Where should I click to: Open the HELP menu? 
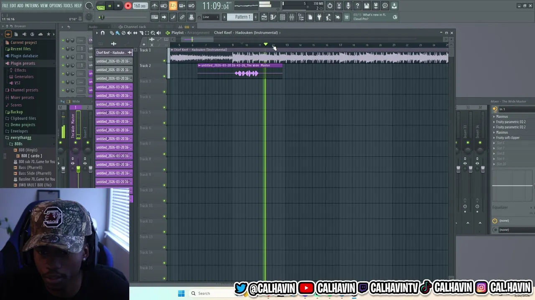point(78,6)
